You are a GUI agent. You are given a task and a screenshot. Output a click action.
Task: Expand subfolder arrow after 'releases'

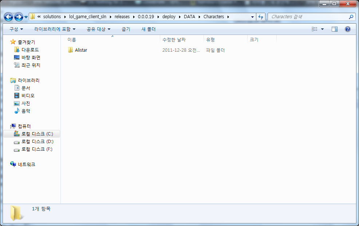tap(134, 17)
